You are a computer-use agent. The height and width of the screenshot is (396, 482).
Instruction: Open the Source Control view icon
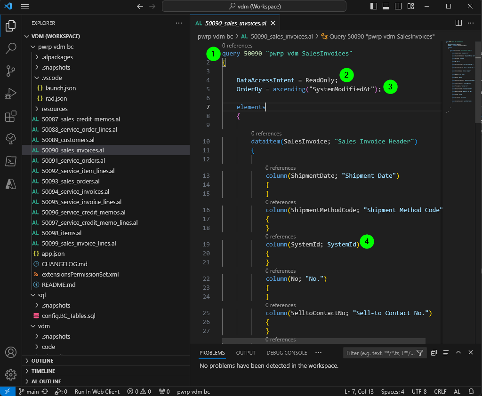click(11, 71)
